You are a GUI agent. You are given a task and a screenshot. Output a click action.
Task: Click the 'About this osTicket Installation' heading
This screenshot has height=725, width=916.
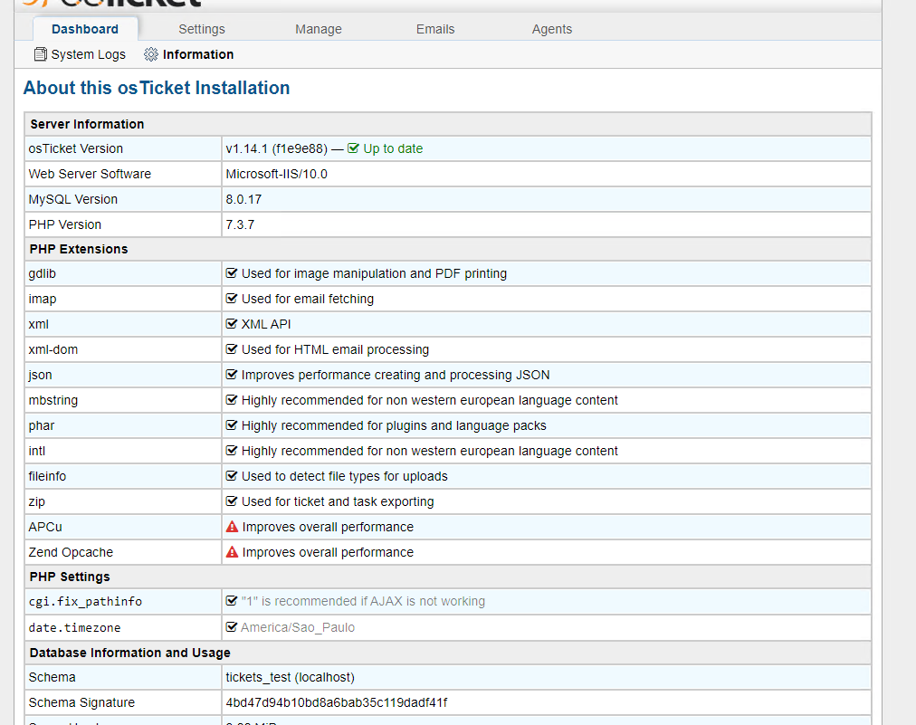coord(157,88)
